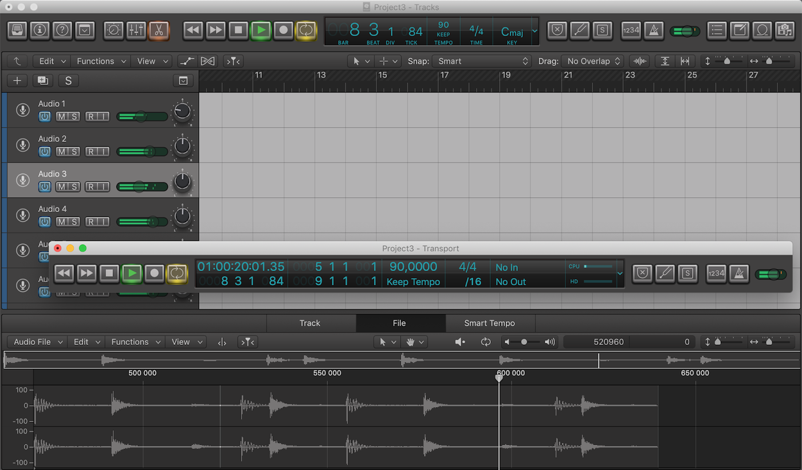
Task: Open the Loop Browser button
Action: (762, 30)
